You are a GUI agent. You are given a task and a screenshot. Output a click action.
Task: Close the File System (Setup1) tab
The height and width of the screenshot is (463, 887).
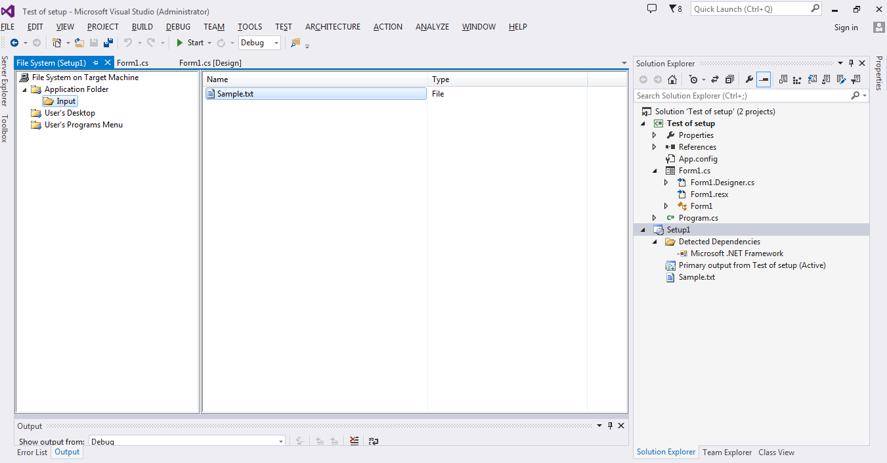(108, 63)
